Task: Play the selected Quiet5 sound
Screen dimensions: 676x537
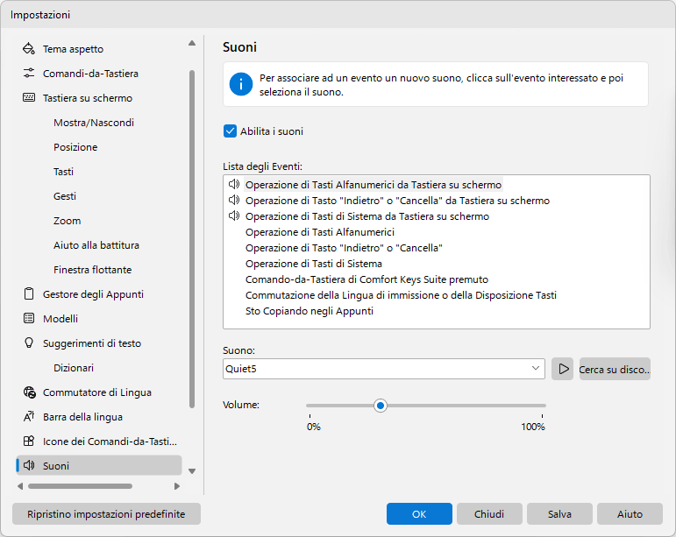Action: 563,369
